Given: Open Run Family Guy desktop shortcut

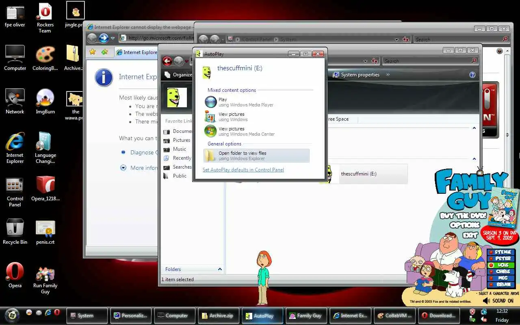Looking at the screenshot, I should pos(45,280).
